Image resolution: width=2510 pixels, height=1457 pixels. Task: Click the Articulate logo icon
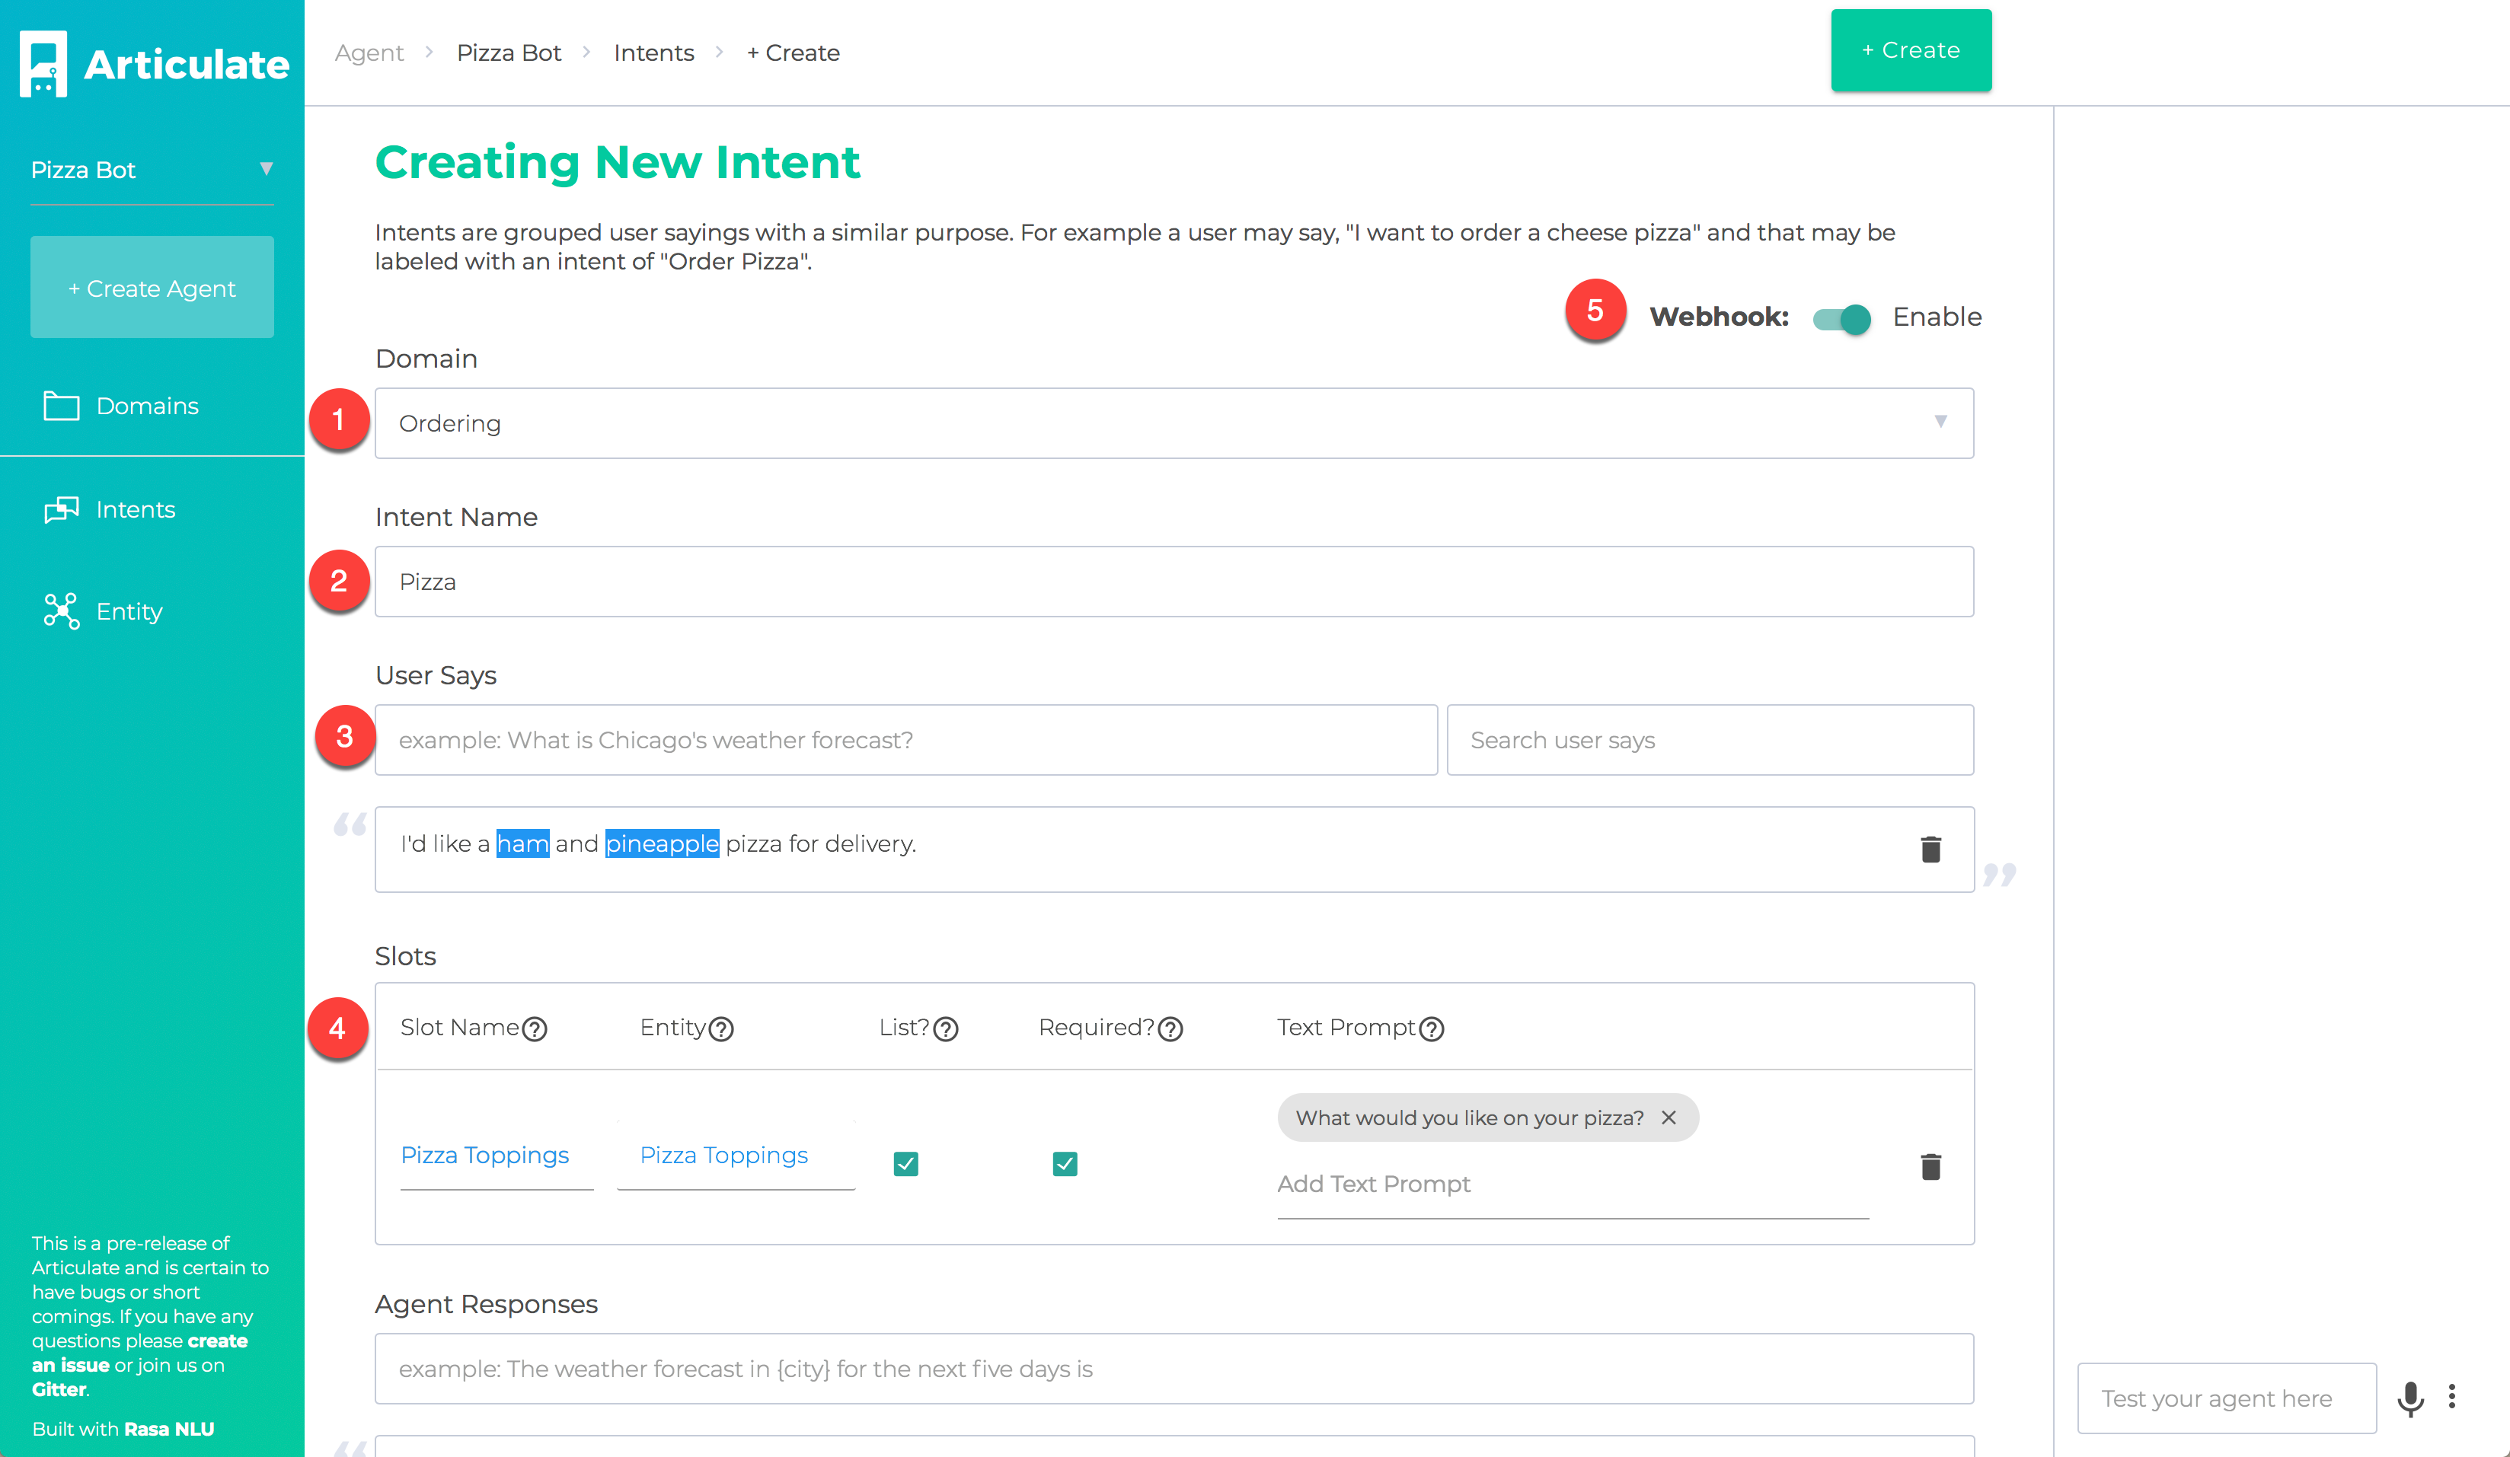[44, 64]
